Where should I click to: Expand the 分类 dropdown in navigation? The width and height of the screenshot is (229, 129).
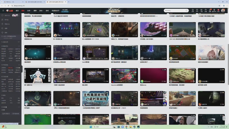click(x=29, y=11)
